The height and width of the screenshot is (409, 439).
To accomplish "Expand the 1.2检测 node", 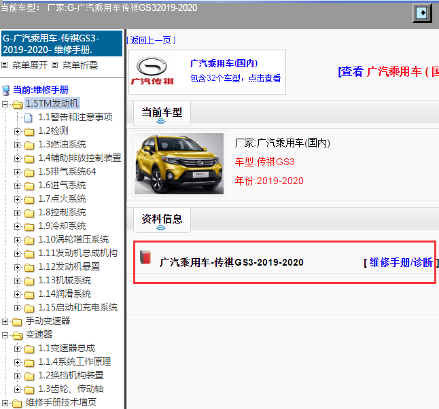I will click(17, 131).
